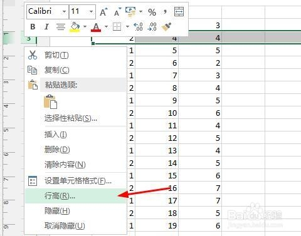Open 设置单元格格式(F)... dialog entry

click(x=76, y=181)
